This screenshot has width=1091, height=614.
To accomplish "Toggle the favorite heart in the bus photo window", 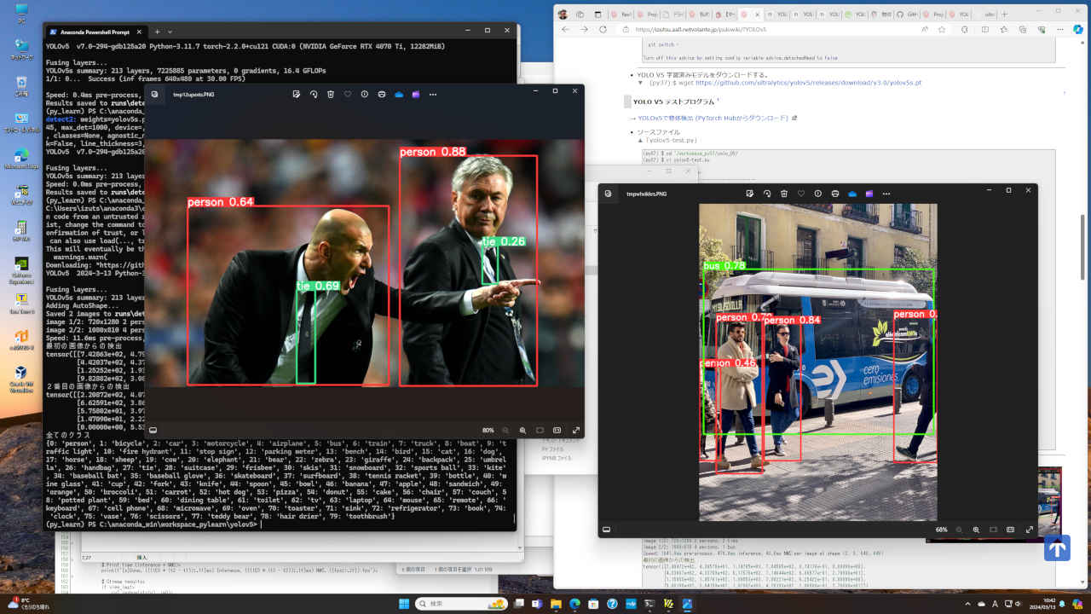I will (800, 194).
